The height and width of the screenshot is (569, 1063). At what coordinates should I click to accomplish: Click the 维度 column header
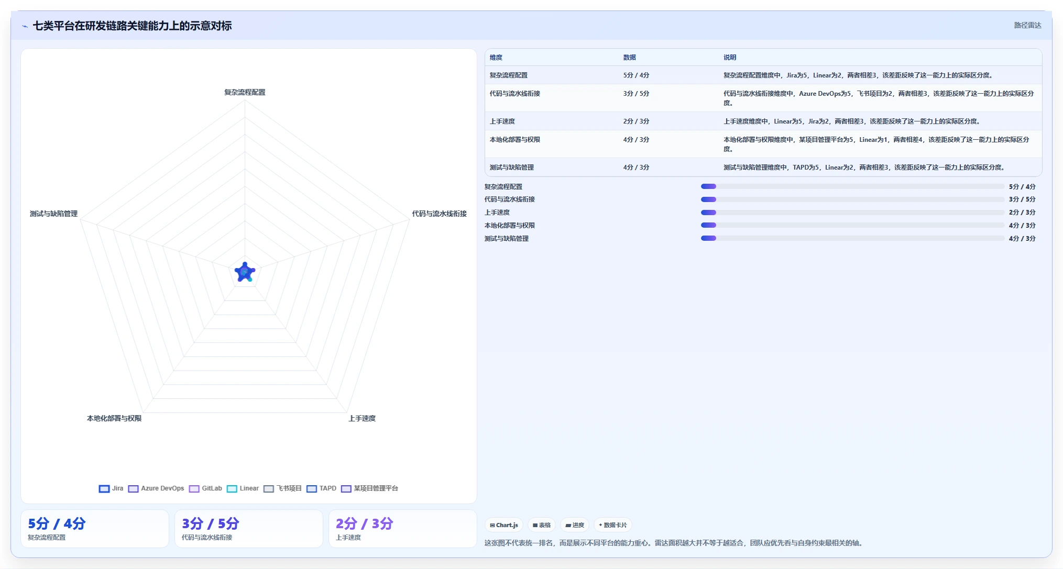point(496,58)
